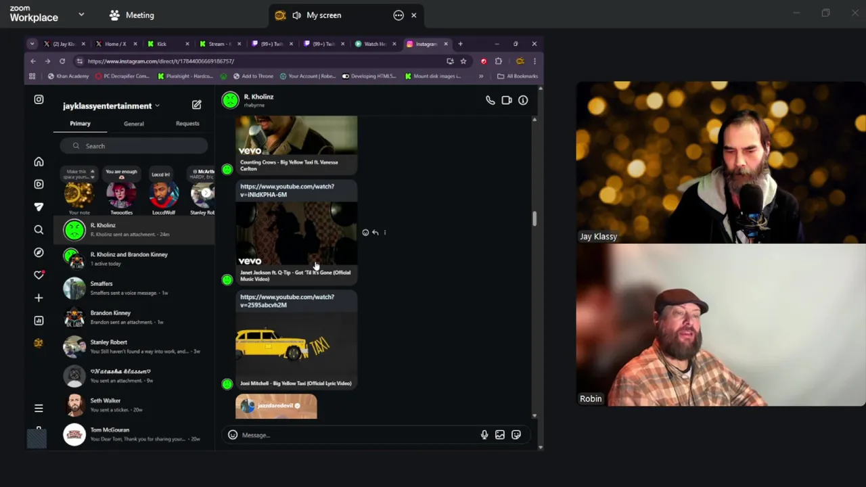Show hidden bookmarks overflow chevron

(481, 76)
